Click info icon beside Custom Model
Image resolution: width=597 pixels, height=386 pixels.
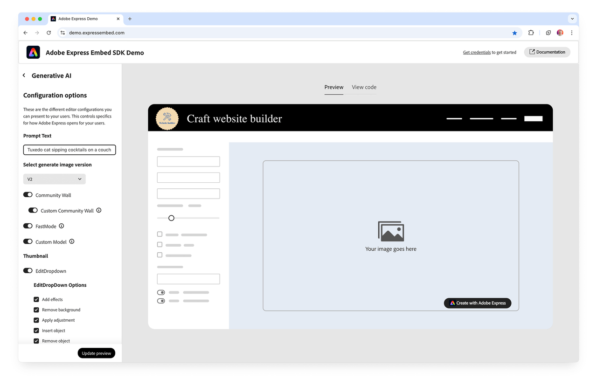coord(72,241)
